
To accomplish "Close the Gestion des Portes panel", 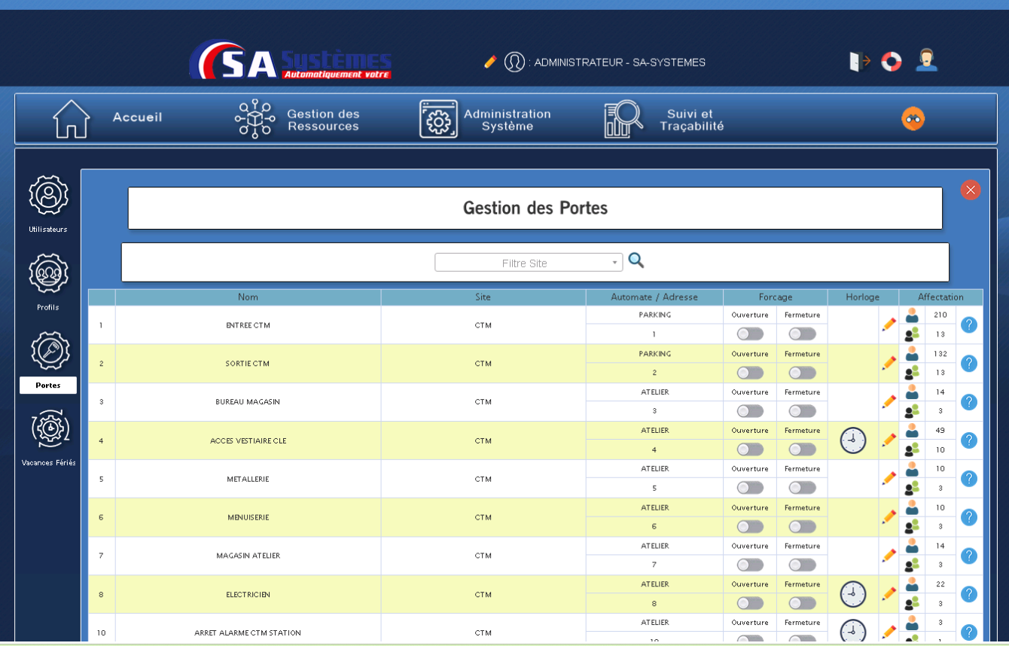I will point(970,190).
